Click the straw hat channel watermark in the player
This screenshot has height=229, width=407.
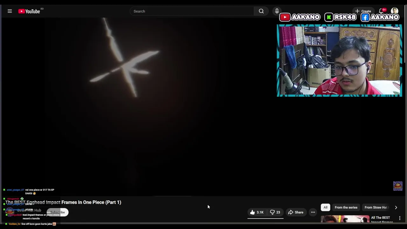[398, 186]
